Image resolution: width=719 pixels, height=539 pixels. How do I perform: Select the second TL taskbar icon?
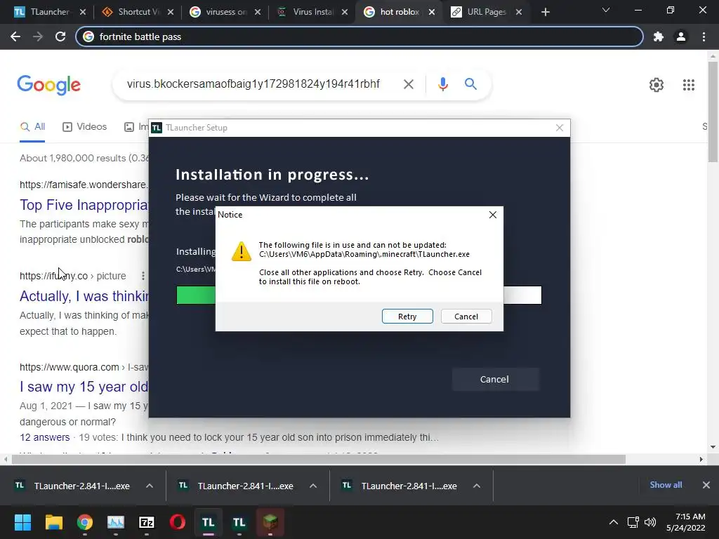coord(239,522)
